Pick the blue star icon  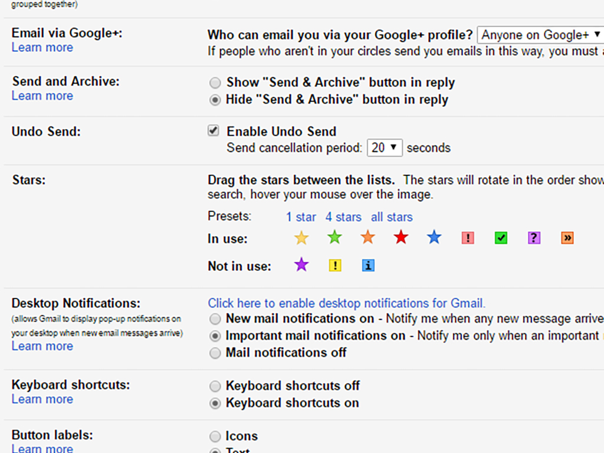pyautogui.click(x=434, y=238)
